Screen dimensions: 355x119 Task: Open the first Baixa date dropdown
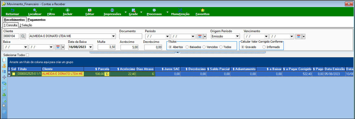[25, 47]
